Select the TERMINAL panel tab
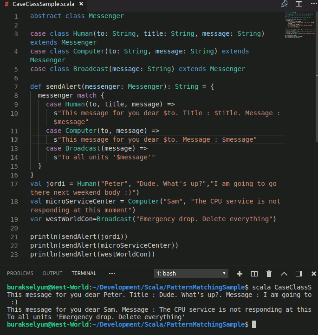This screenshot has height=335, width=318. point(84,273)
